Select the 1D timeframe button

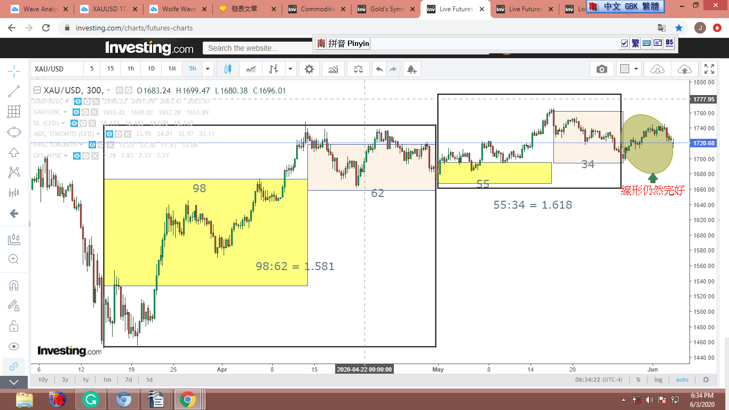coord(151,69)
